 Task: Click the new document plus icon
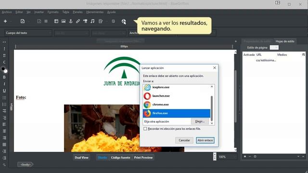tap(5, 21)
